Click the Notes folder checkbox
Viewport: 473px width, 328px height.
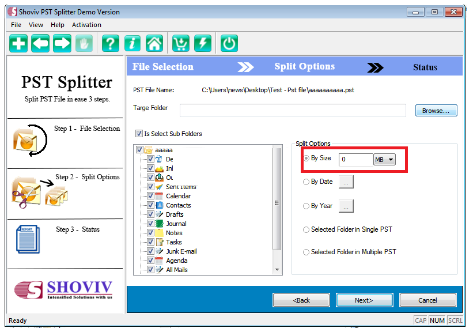150,233
